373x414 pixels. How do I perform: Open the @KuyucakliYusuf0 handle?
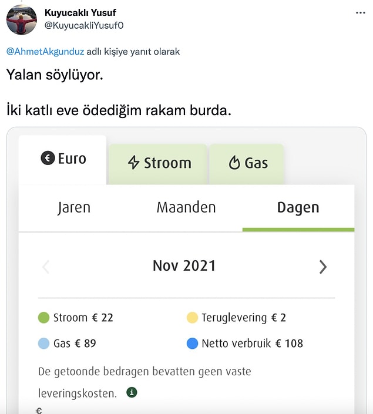tap(84, 25)
